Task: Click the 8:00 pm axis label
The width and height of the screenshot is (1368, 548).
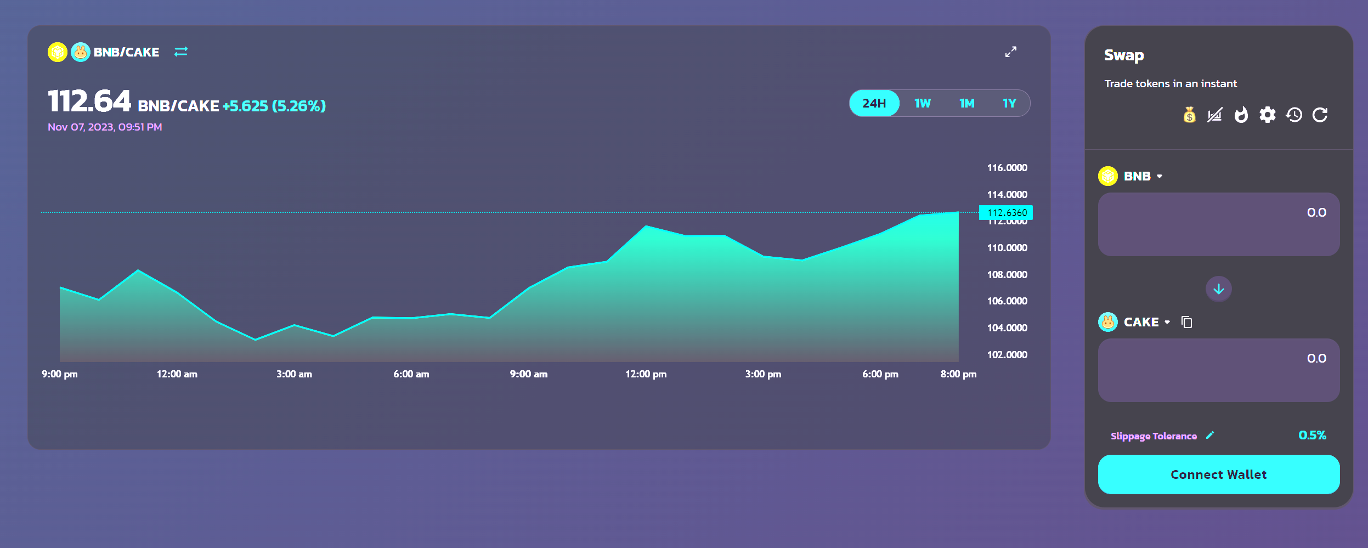Action: (x=958, y=374)
